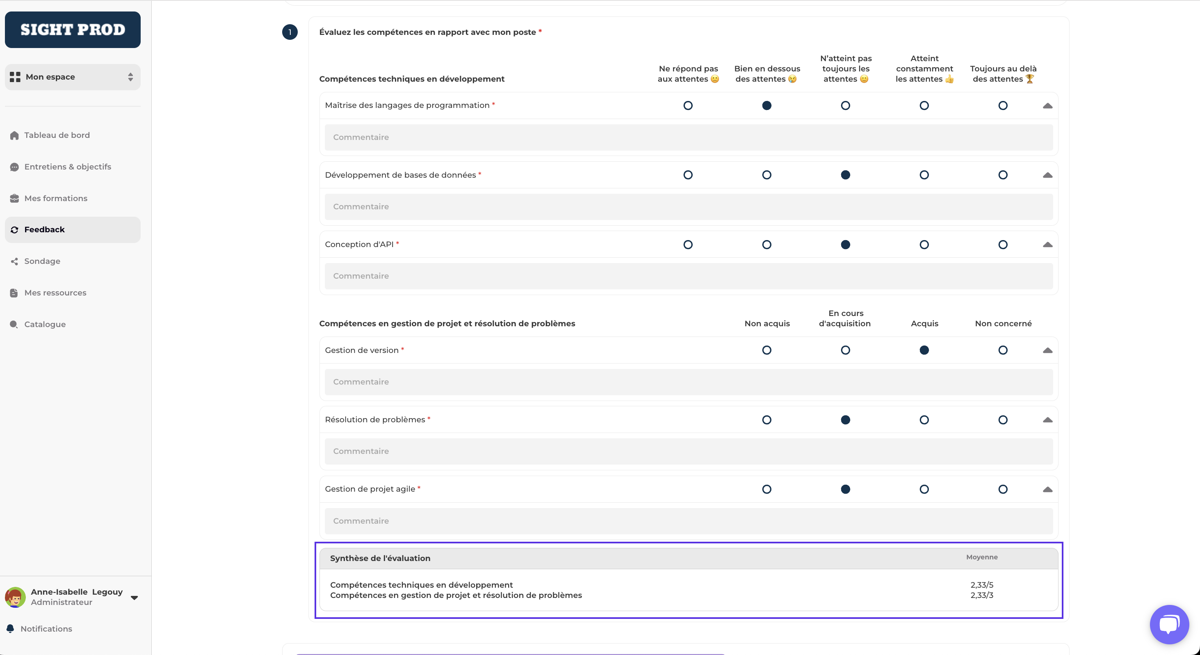Screen dimensions: 1200x655
Task: Click the SIGHT PROD logo
Action: click(x=73, y=30)
